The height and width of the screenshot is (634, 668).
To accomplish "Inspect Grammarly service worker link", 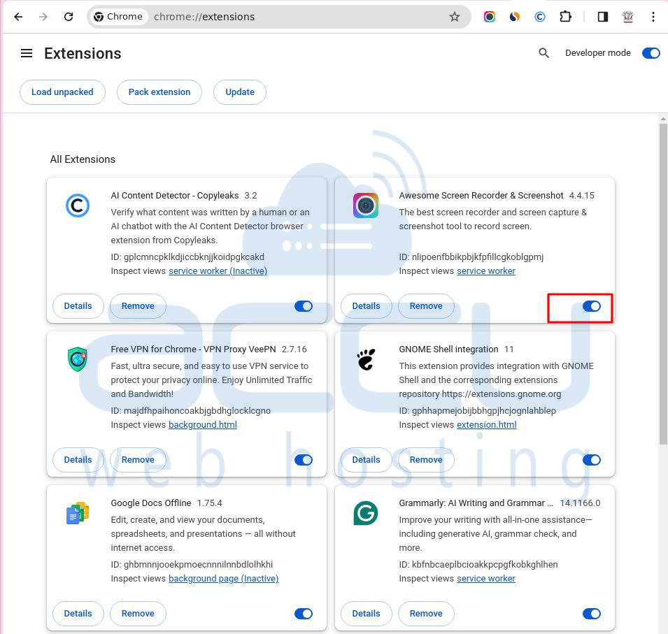I will [x=486, y=578].
